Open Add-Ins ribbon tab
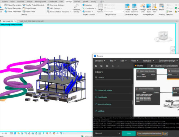 click(77, 1)
